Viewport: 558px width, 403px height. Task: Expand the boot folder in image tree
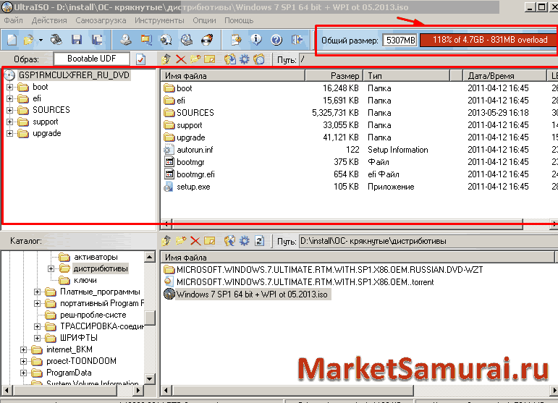point(10,87)
